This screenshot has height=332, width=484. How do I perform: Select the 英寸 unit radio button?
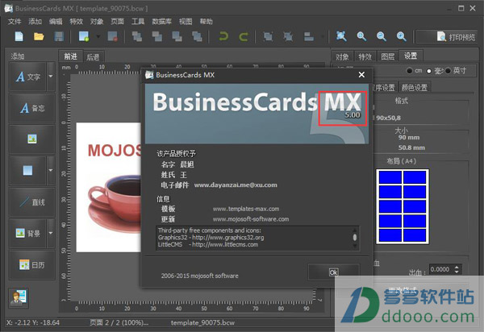pyautogui.click(x=449, y=71)
